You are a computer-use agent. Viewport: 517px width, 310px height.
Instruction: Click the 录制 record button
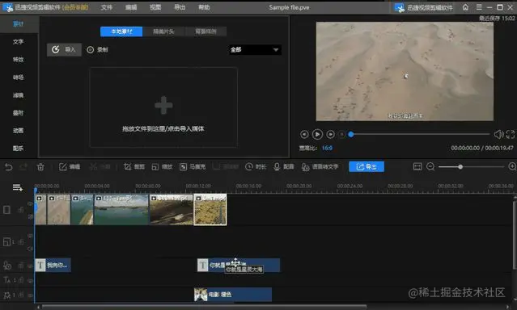97,50
